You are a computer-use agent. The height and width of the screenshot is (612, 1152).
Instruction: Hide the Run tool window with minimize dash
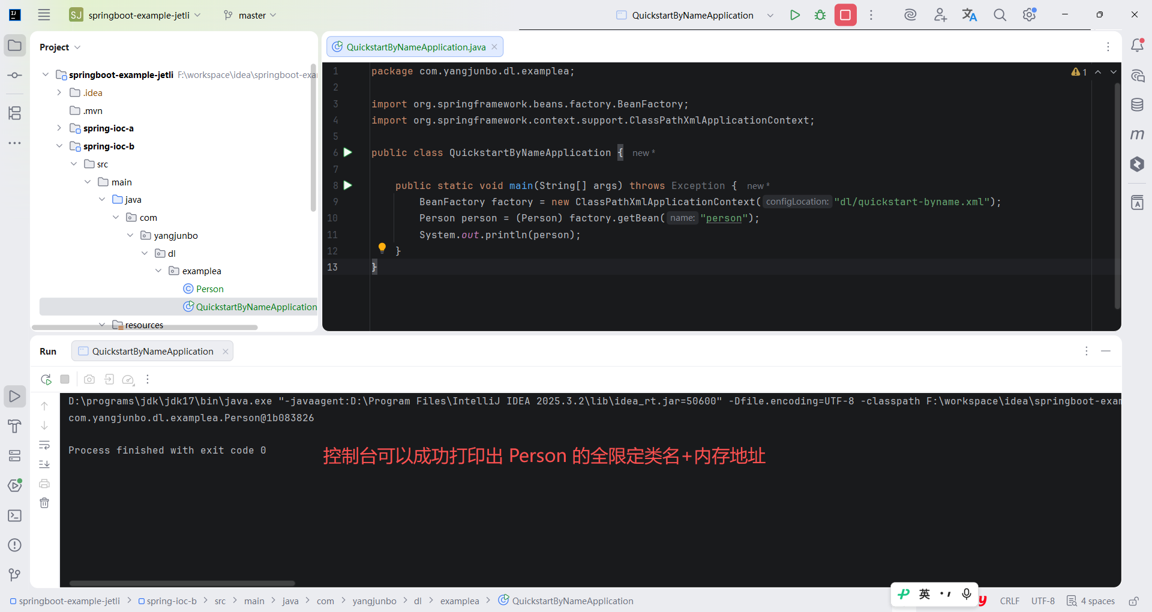coord(1106,351)
